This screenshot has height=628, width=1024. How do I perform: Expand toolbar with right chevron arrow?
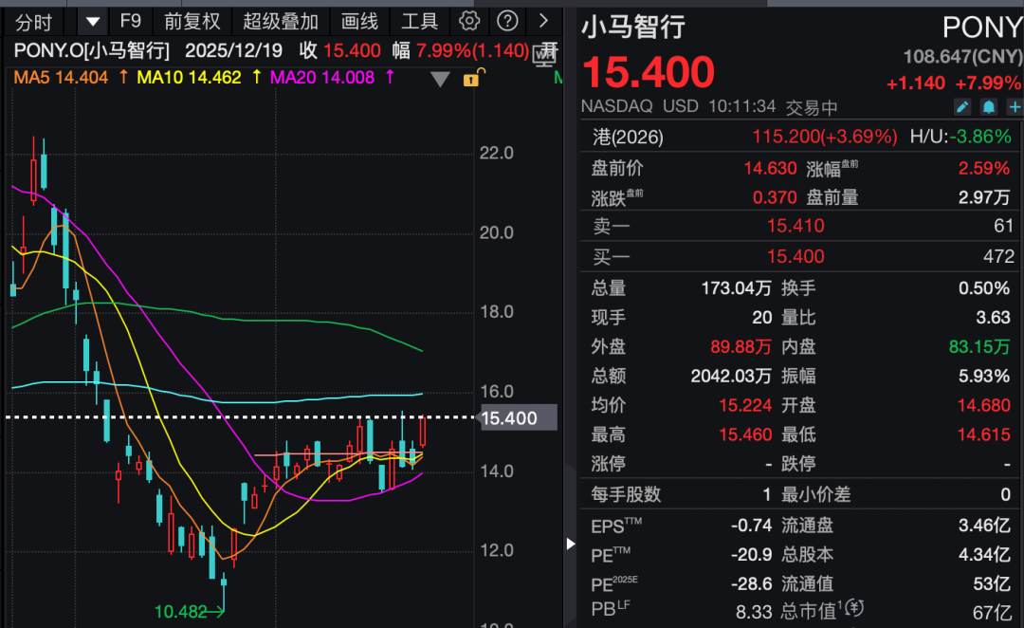pyautogui.click(x=543, y=21)
